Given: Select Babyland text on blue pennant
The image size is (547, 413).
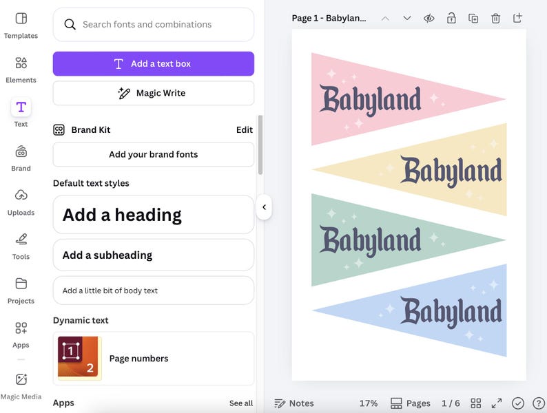Looking at the screenshot, I should [x=451, y=313].
